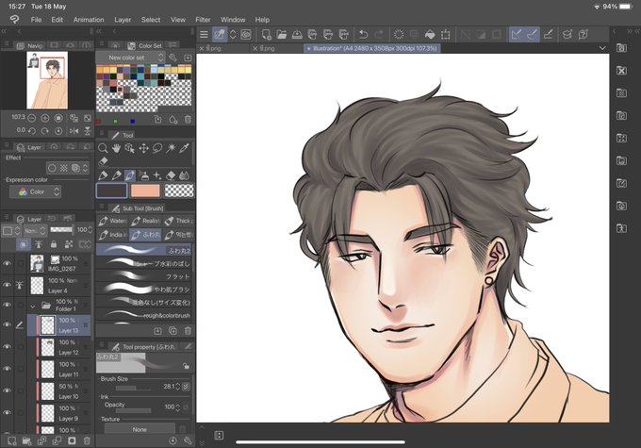Image resolution: width=641 pixels, height=448 pixels.
Task: Select the フラット brush
Action: (143, 276)
